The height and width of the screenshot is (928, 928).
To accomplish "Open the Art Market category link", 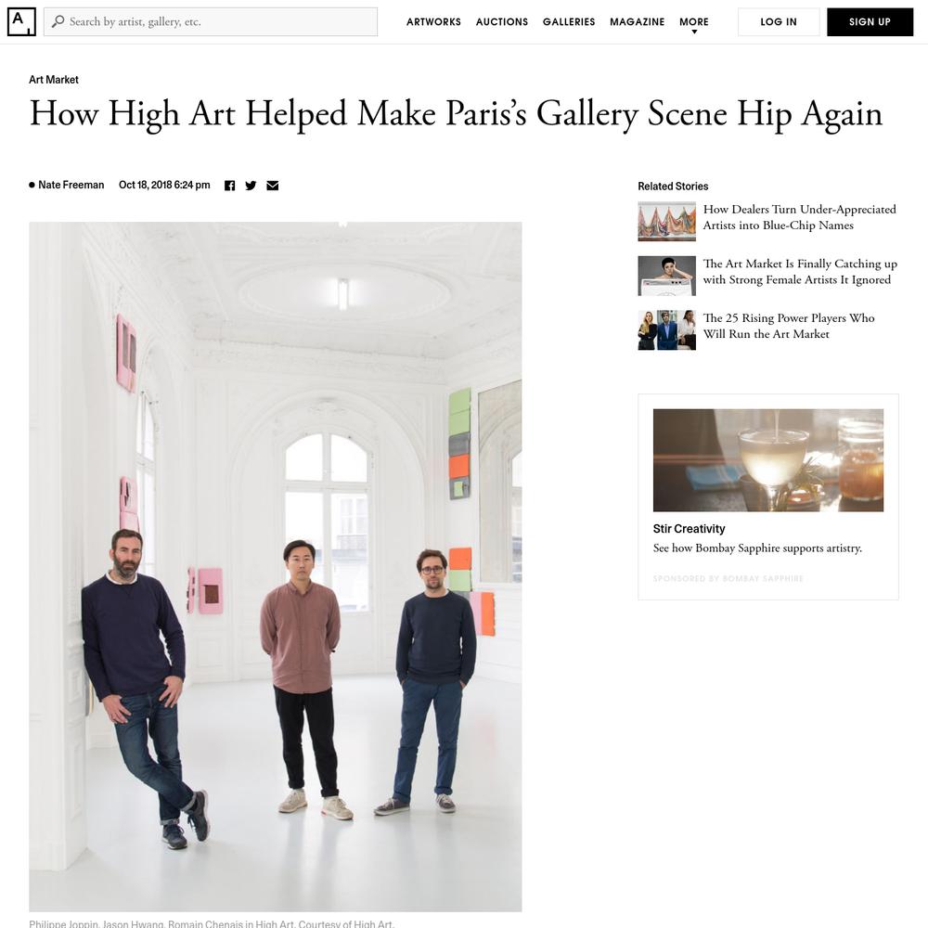I will coord(54,79).
